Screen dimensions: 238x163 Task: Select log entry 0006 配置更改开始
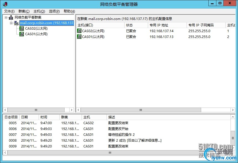[117, 129]
